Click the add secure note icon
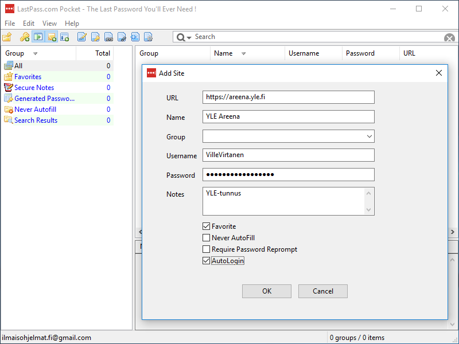The height and width of the screenshot is (344, 459). pos(52,37)
